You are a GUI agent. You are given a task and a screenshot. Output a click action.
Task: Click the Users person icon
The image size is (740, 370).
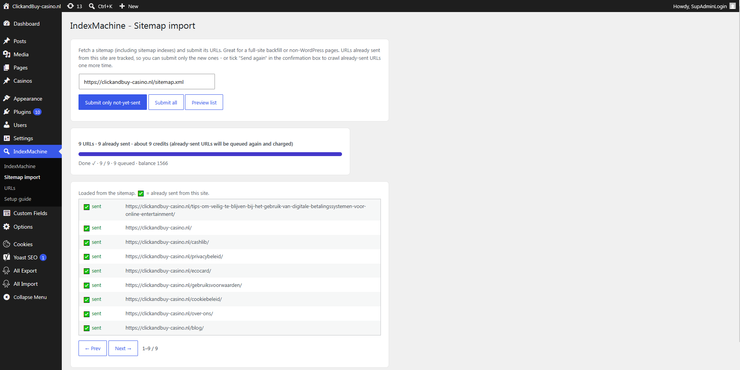7,125
